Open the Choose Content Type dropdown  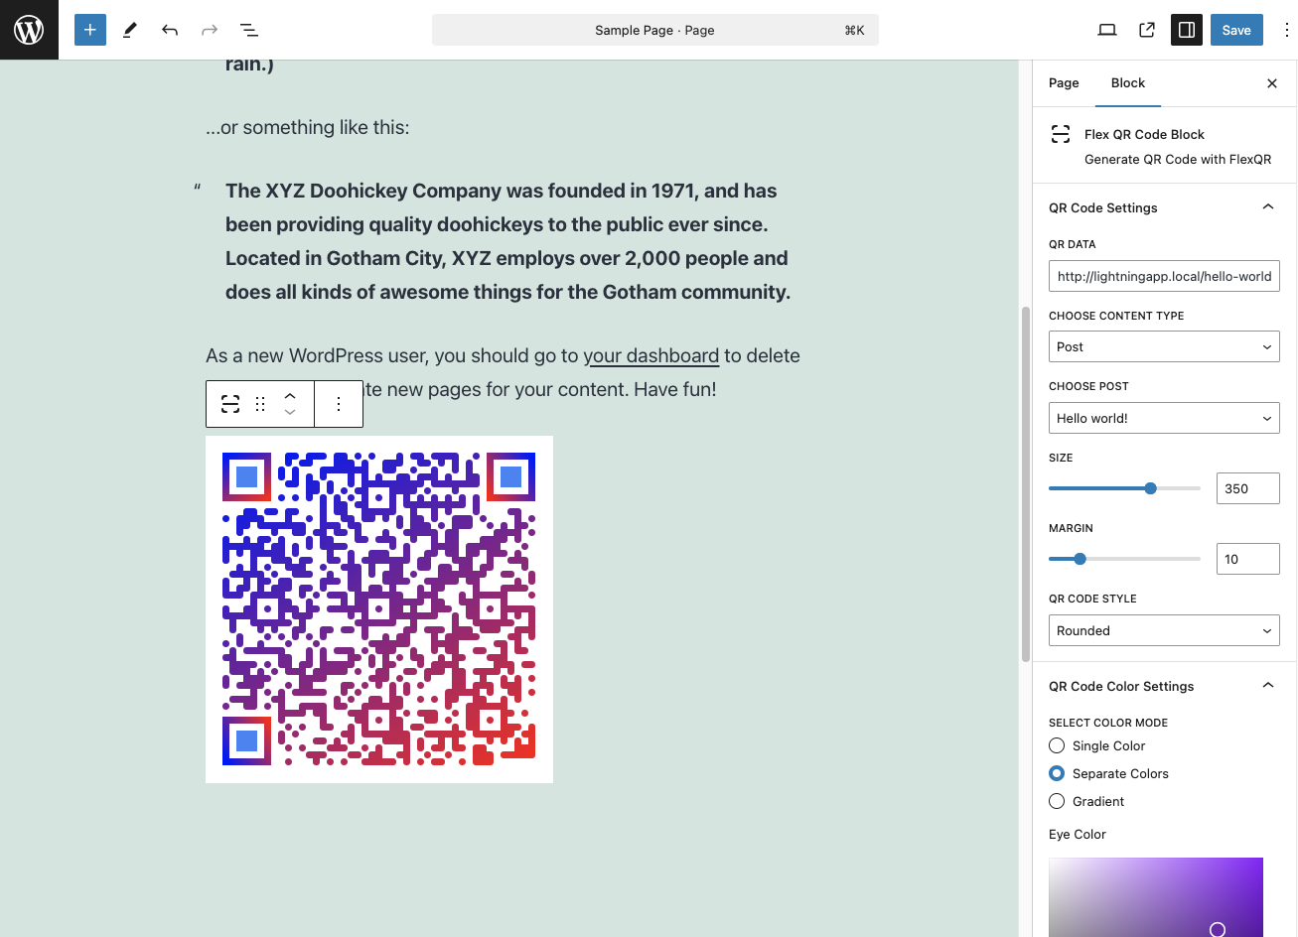pos(1164,346)
